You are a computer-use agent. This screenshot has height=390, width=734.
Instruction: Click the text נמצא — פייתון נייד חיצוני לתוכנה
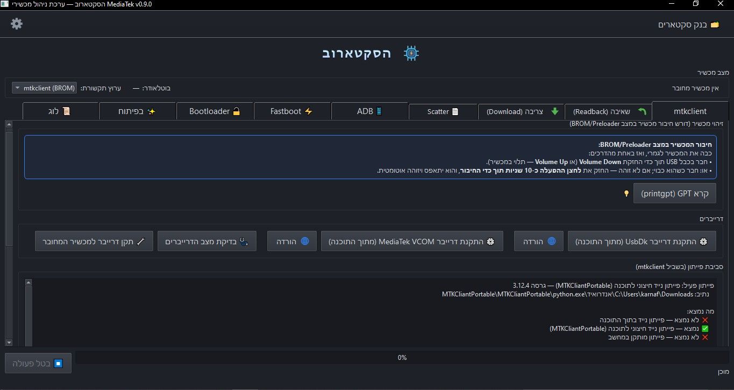(624, 328)
